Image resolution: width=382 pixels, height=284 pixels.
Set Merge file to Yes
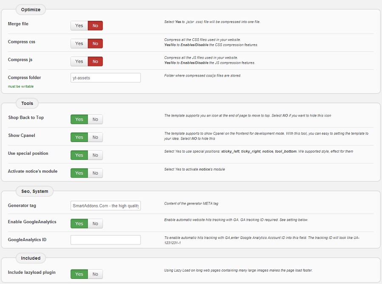(x=79, y=26)
